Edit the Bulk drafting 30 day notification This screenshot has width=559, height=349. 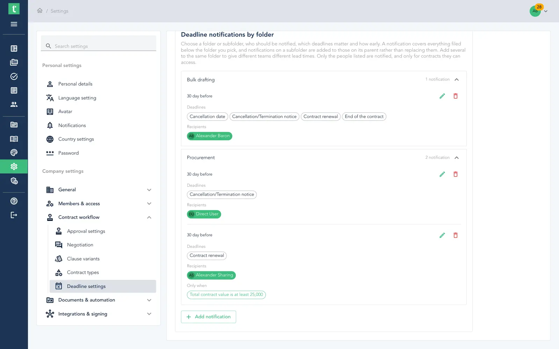442,96
